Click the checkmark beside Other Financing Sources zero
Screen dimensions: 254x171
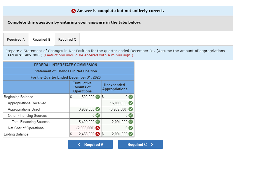[97, 115]
